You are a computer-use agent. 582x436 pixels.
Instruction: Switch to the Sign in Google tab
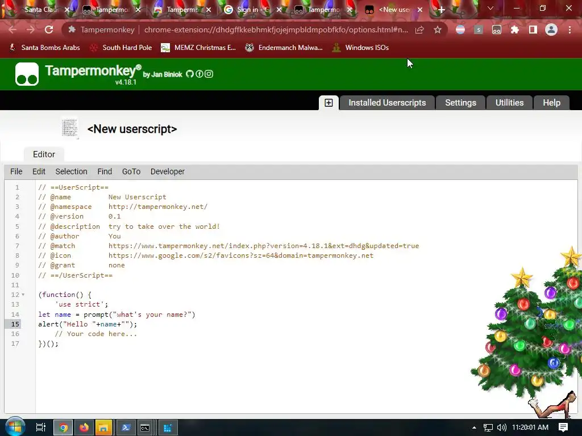point(252,10)
